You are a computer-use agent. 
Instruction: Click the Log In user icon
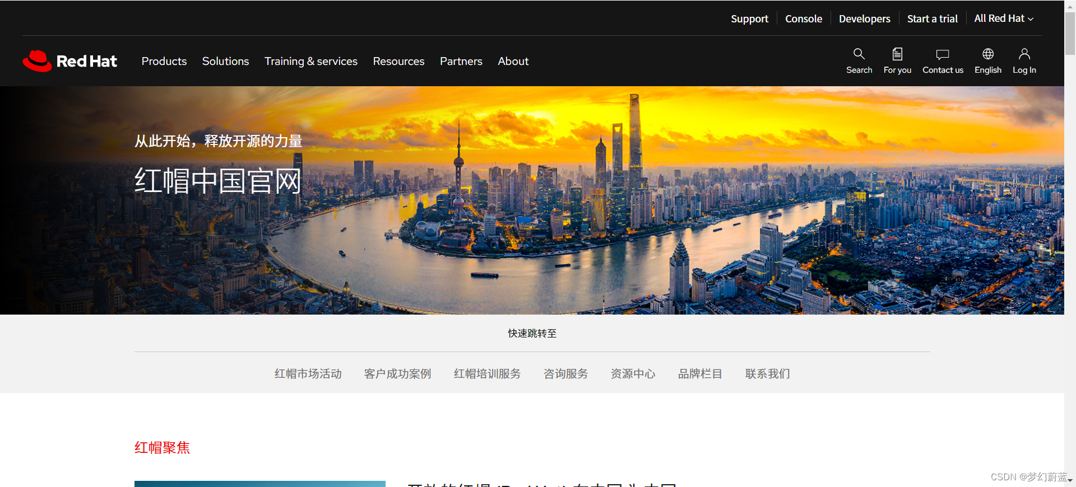coord(1024,54)
